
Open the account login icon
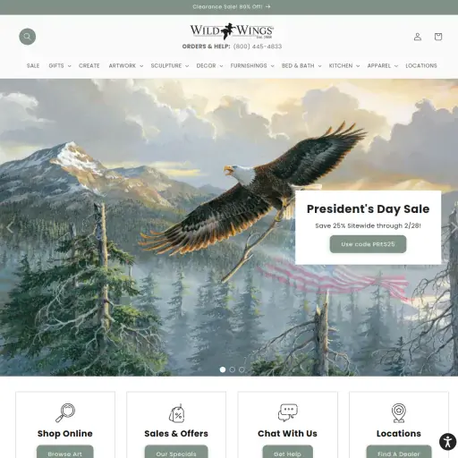[418, 37]
